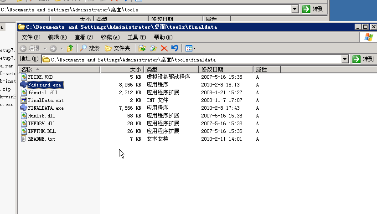Screen dimensions: 377x214
Task: Select the FDIDE.VXD file icon
Action: 24,77
